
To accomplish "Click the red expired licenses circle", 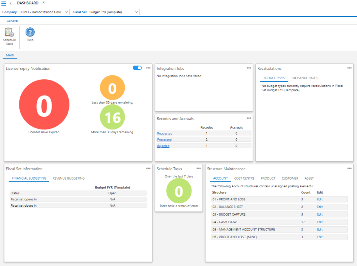I will tap(44, 104).
